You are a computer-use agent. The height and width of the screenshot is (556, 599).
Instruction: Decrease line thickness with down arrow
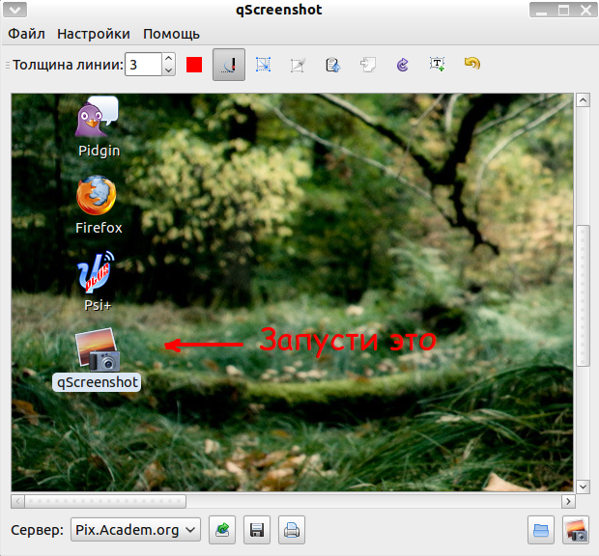tap(168, 70)
